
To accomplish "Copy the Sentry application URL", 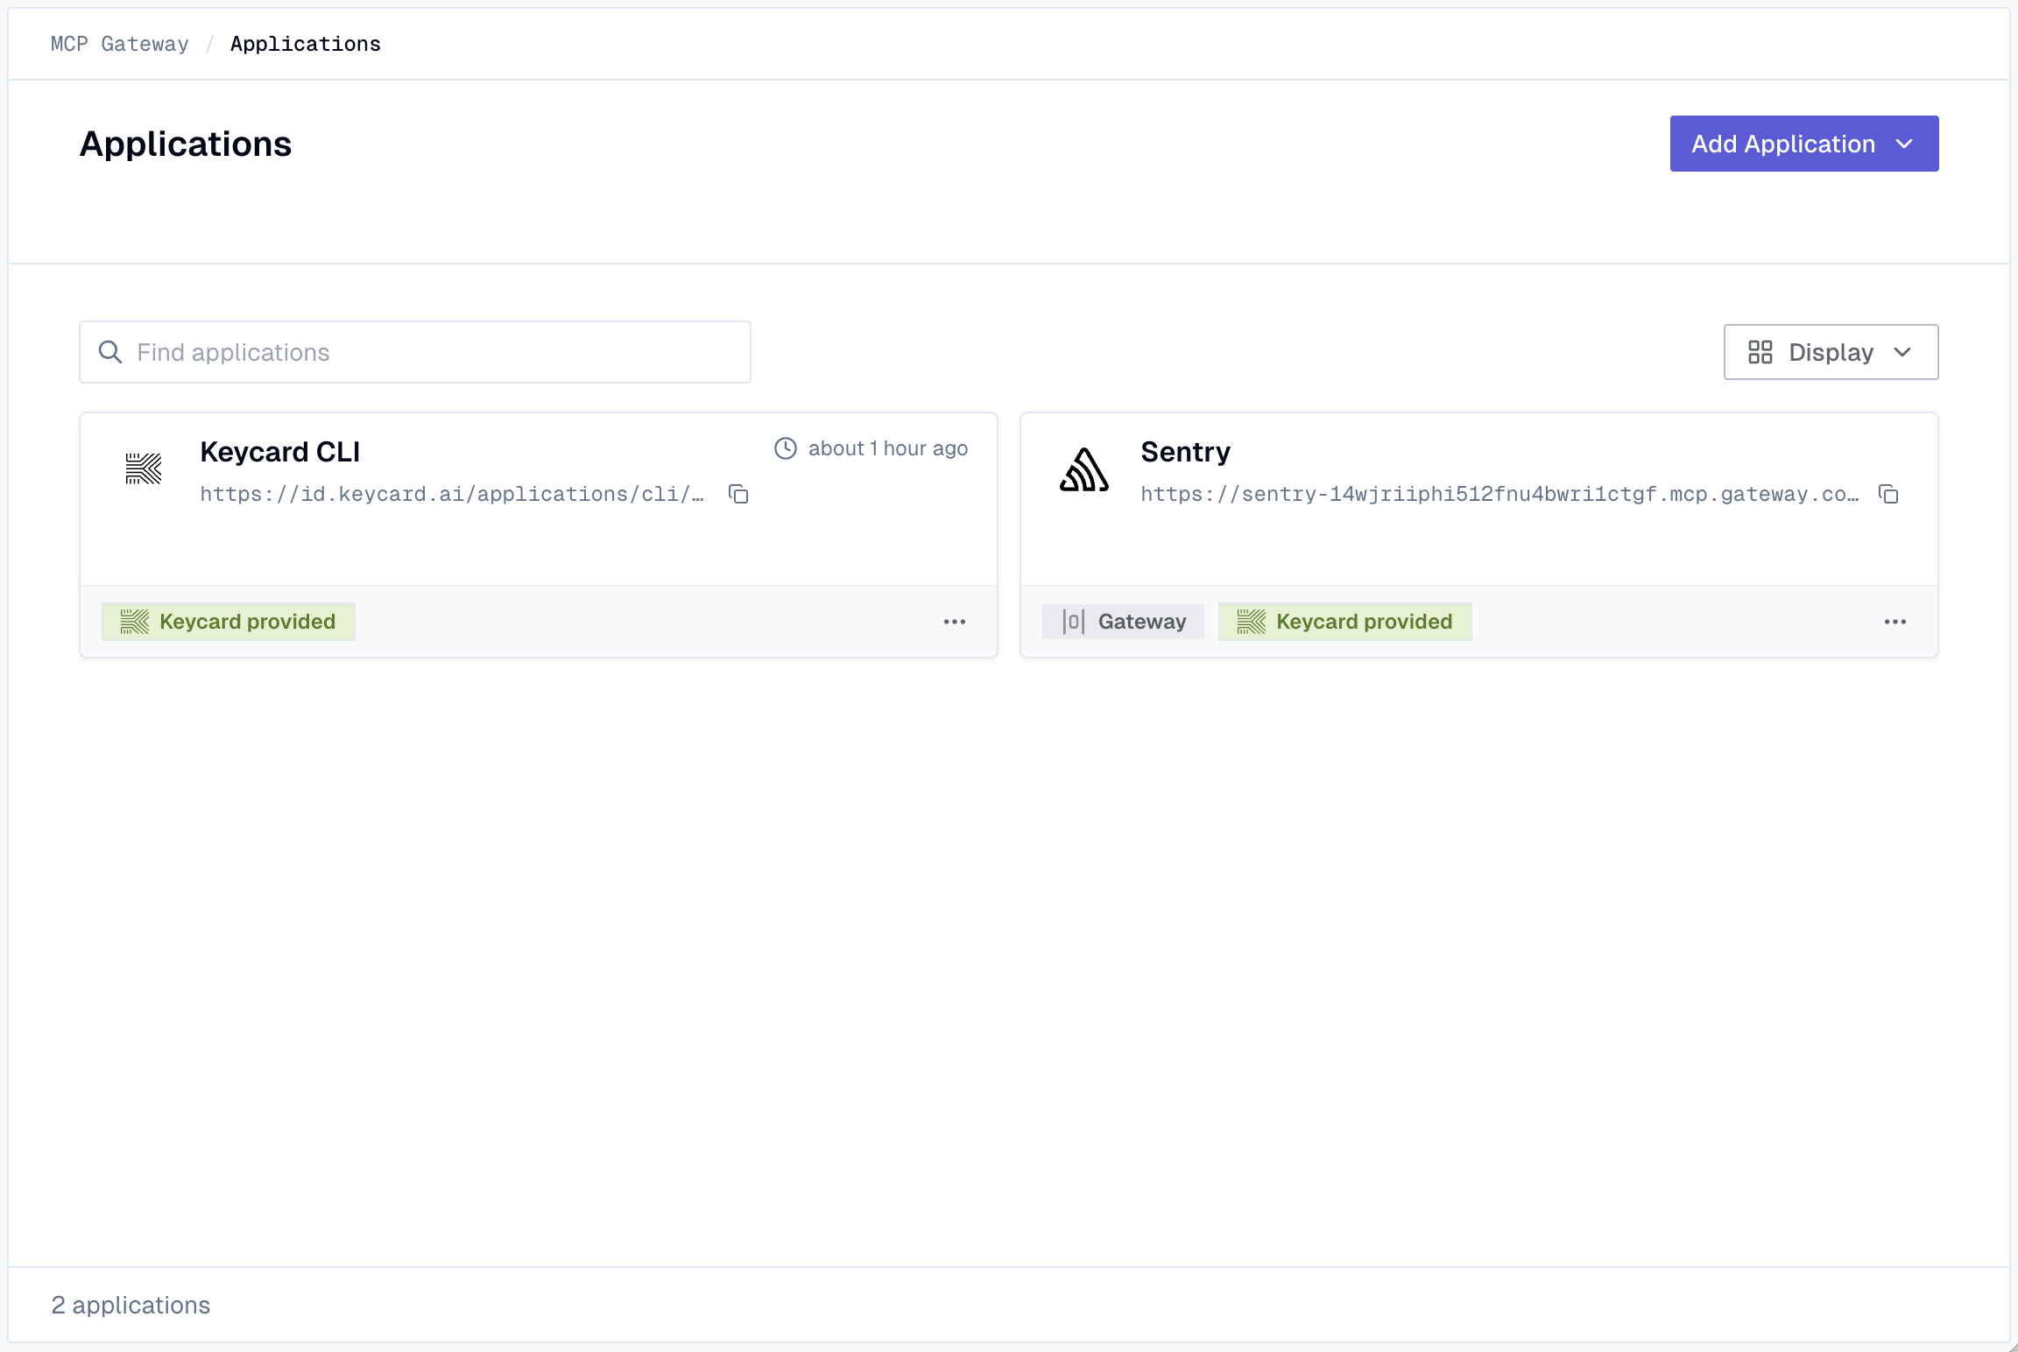I will coord(1889,494).
